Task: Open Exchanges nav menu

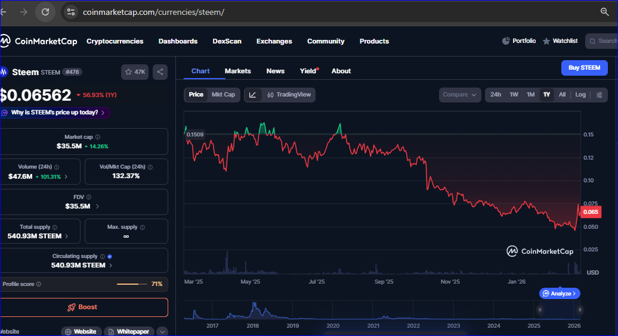Action: click(274, 41)
